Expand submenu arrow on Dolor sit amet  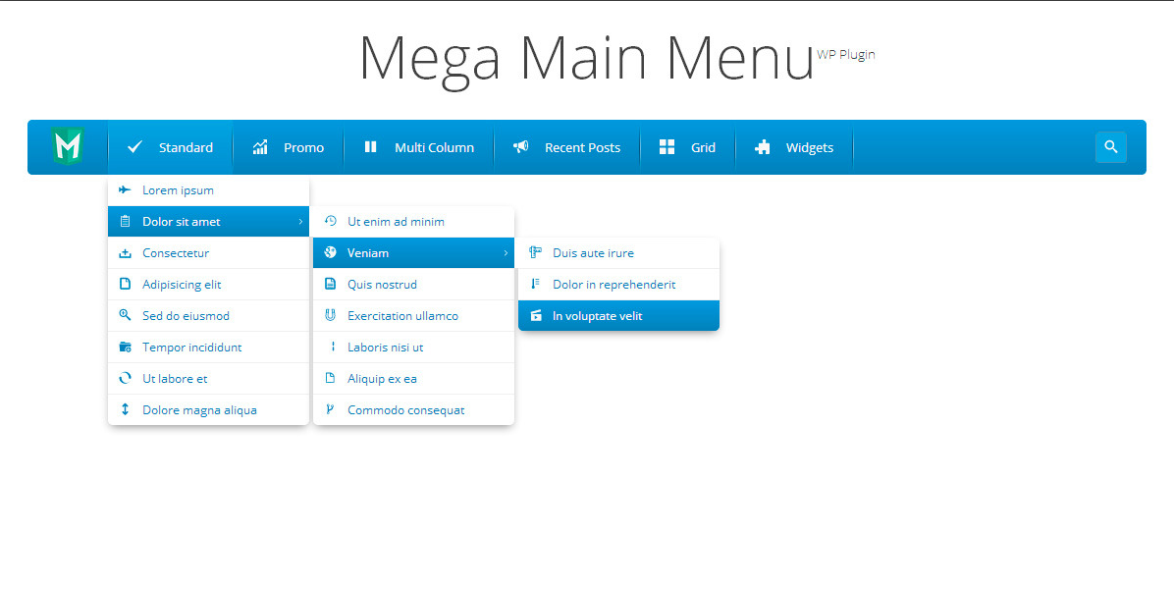[300, 222]
